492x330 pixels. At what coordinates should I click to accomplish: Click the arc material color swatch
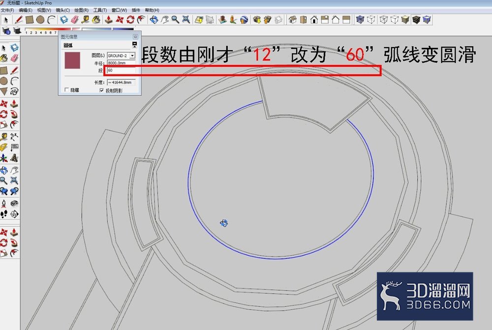click(x=72, y=60)
